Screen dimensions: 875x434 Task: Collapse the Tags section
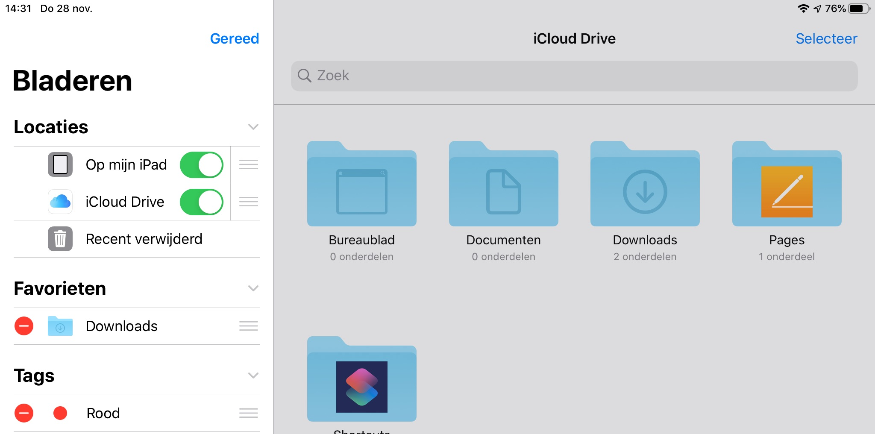253,375
